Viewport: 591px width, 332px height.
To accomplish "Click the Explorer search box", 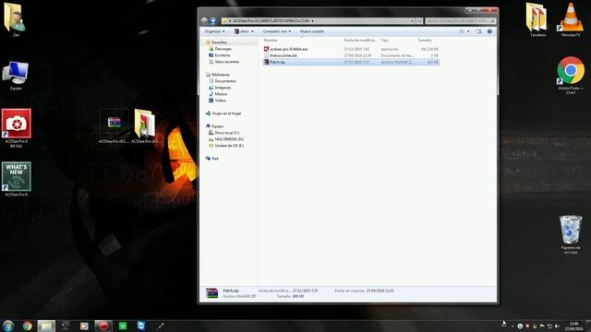I will [460, 20].
